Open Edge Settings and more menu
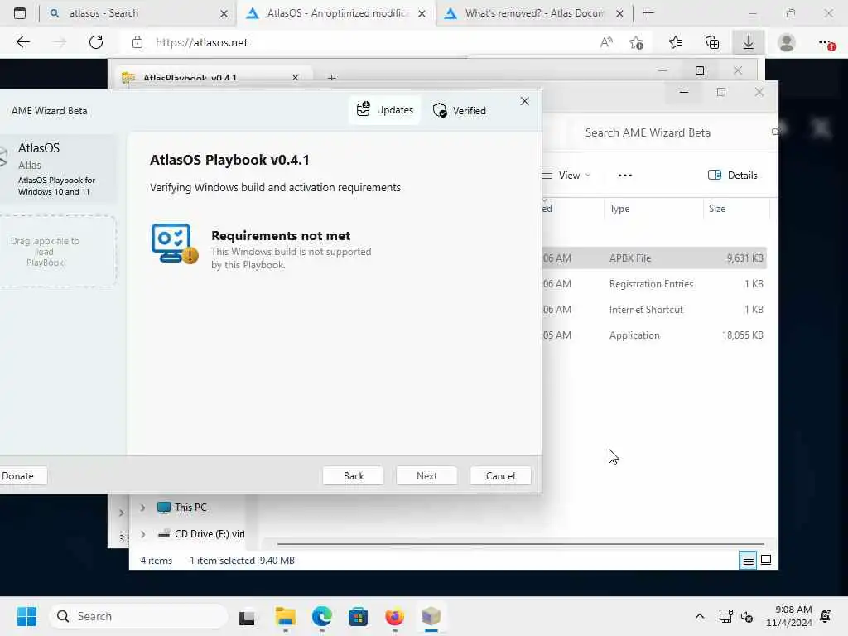The image size is (848, 636). coord(826,43)
